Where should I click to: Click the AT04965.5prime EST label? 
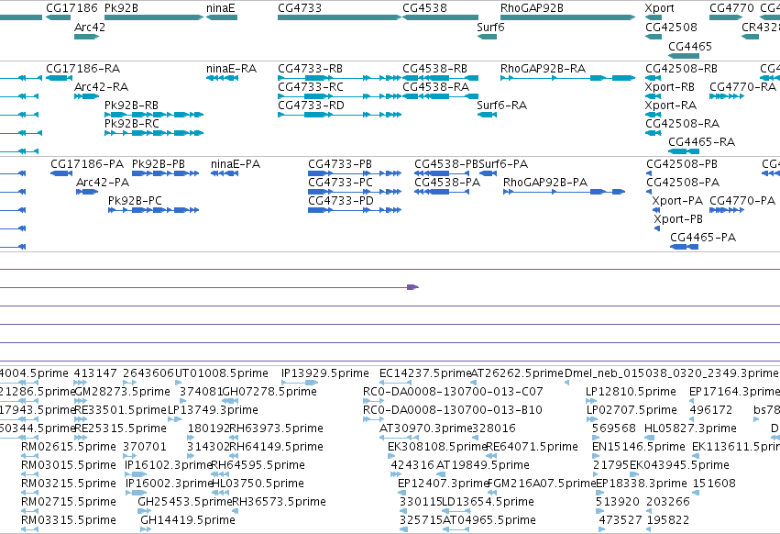[x=489, y=520]
